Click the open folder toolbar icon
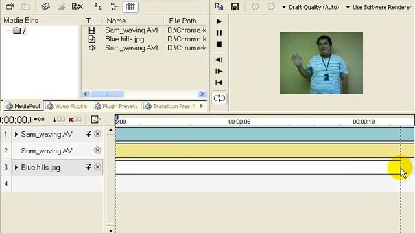 coord(62,6)
